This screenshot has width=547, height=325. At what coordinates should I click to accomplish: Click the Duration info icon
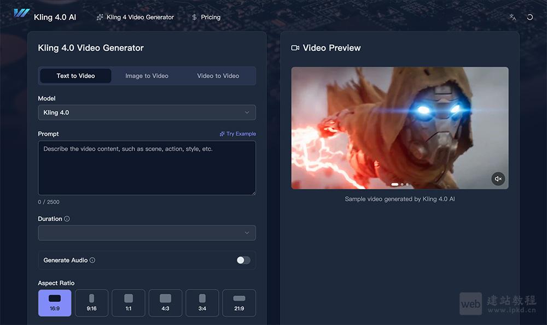coord(67,219)
